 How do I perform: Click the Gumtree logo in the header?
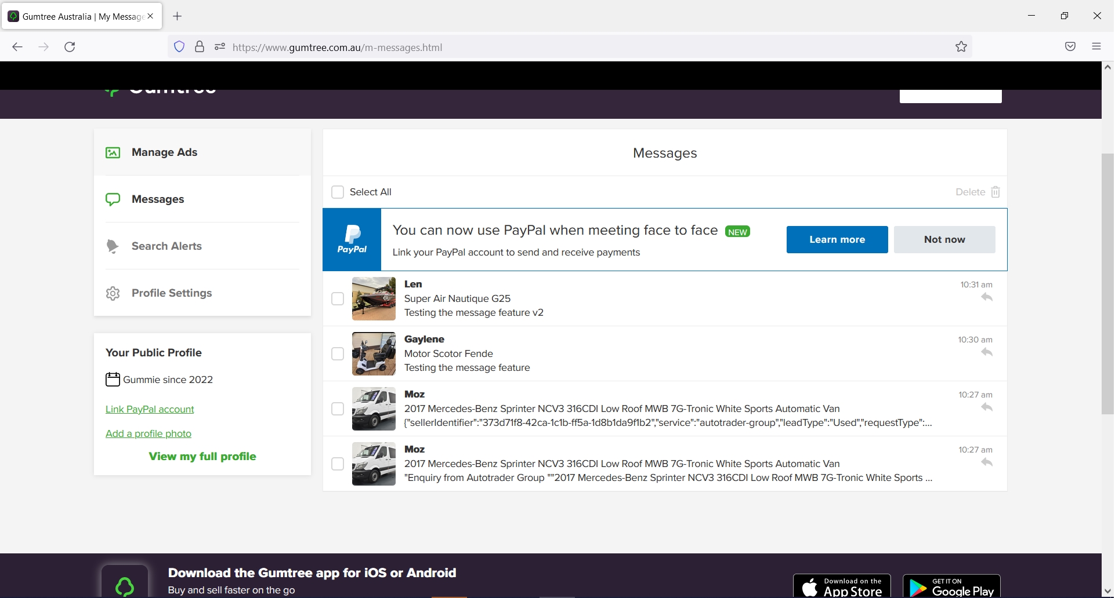coord(161,87)
